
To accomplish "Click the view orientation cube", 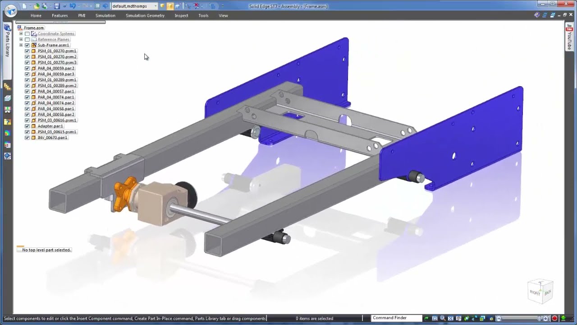I will [x=540, y=292].
